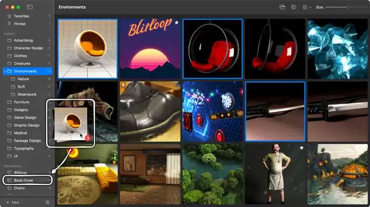Select the Graphic Design folder
This screenshot has width=370, height=207.
(x=28, y=125)
